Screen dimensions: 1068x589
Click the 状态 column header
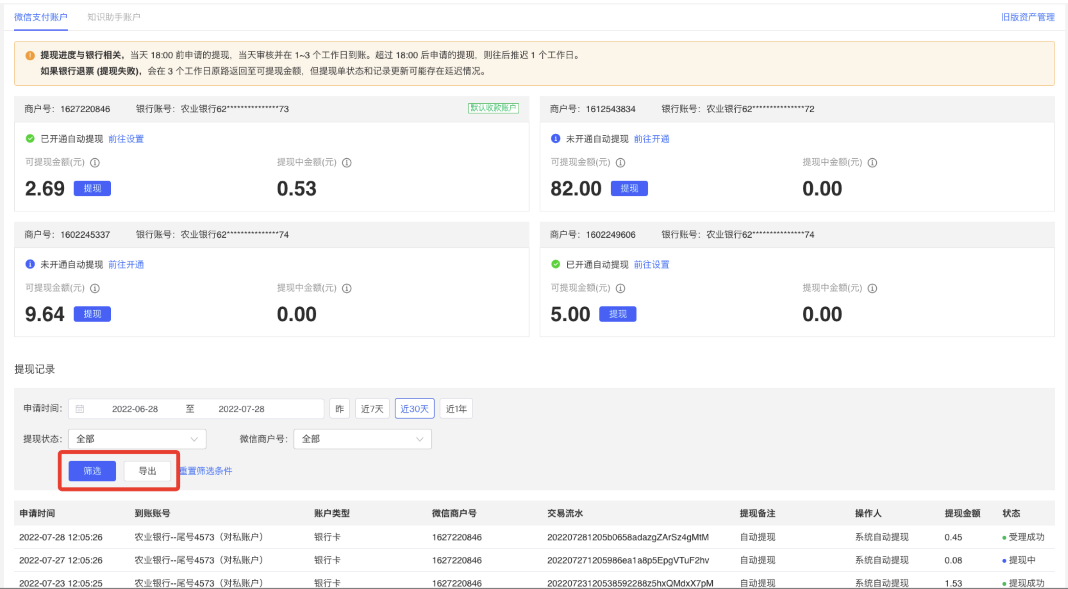(1011, 513)
